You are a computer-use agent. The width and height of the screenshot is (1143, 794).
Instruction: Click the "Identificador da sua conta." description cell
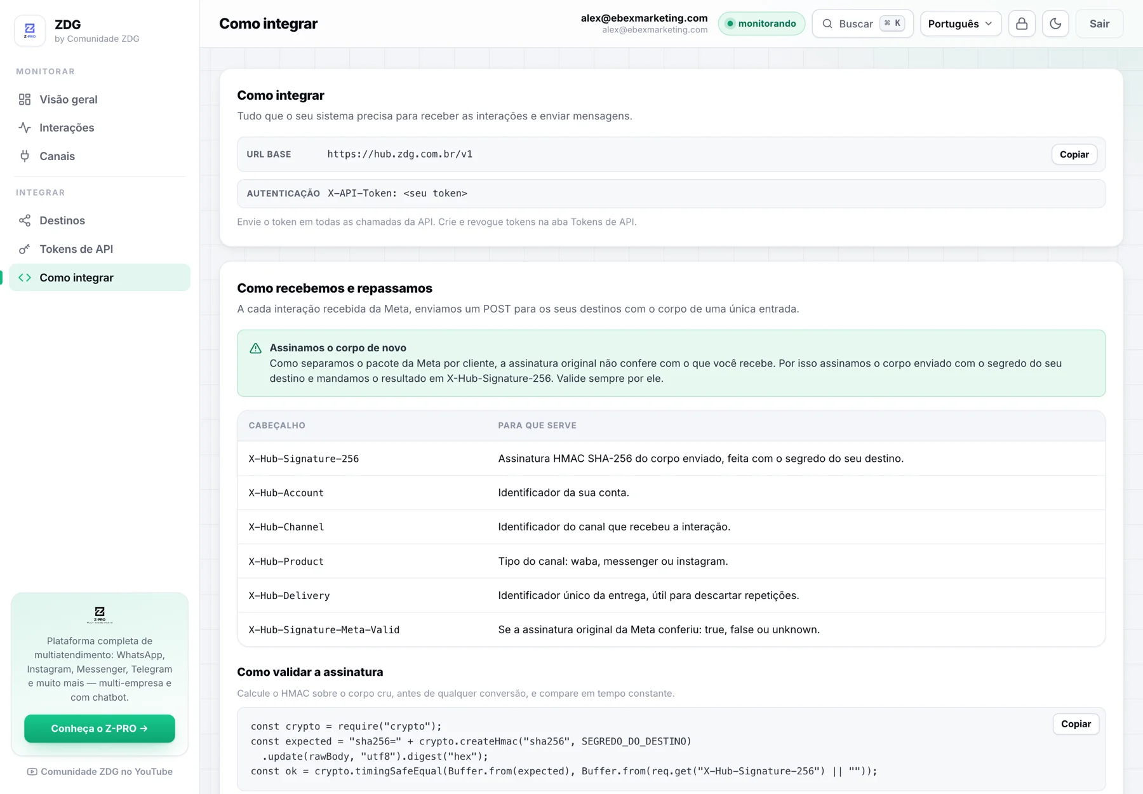point(563,493)
